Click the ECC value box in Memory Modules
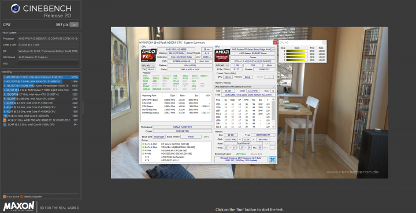Screen dimensions: 416x213 pos(273,91)
